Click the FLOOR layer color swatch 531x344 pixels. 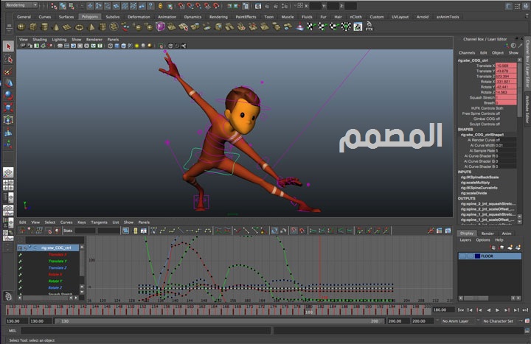[x=477, y=256]
